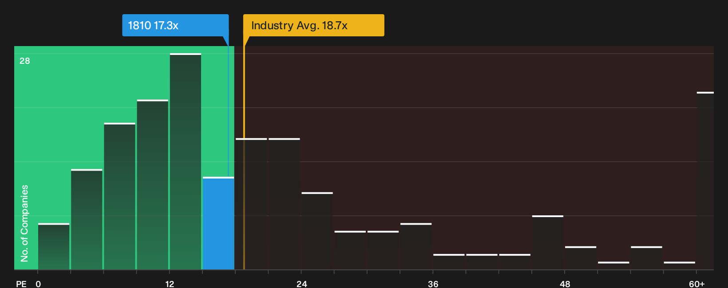Click the dark bar containing the yellow average line

[251, 204]
